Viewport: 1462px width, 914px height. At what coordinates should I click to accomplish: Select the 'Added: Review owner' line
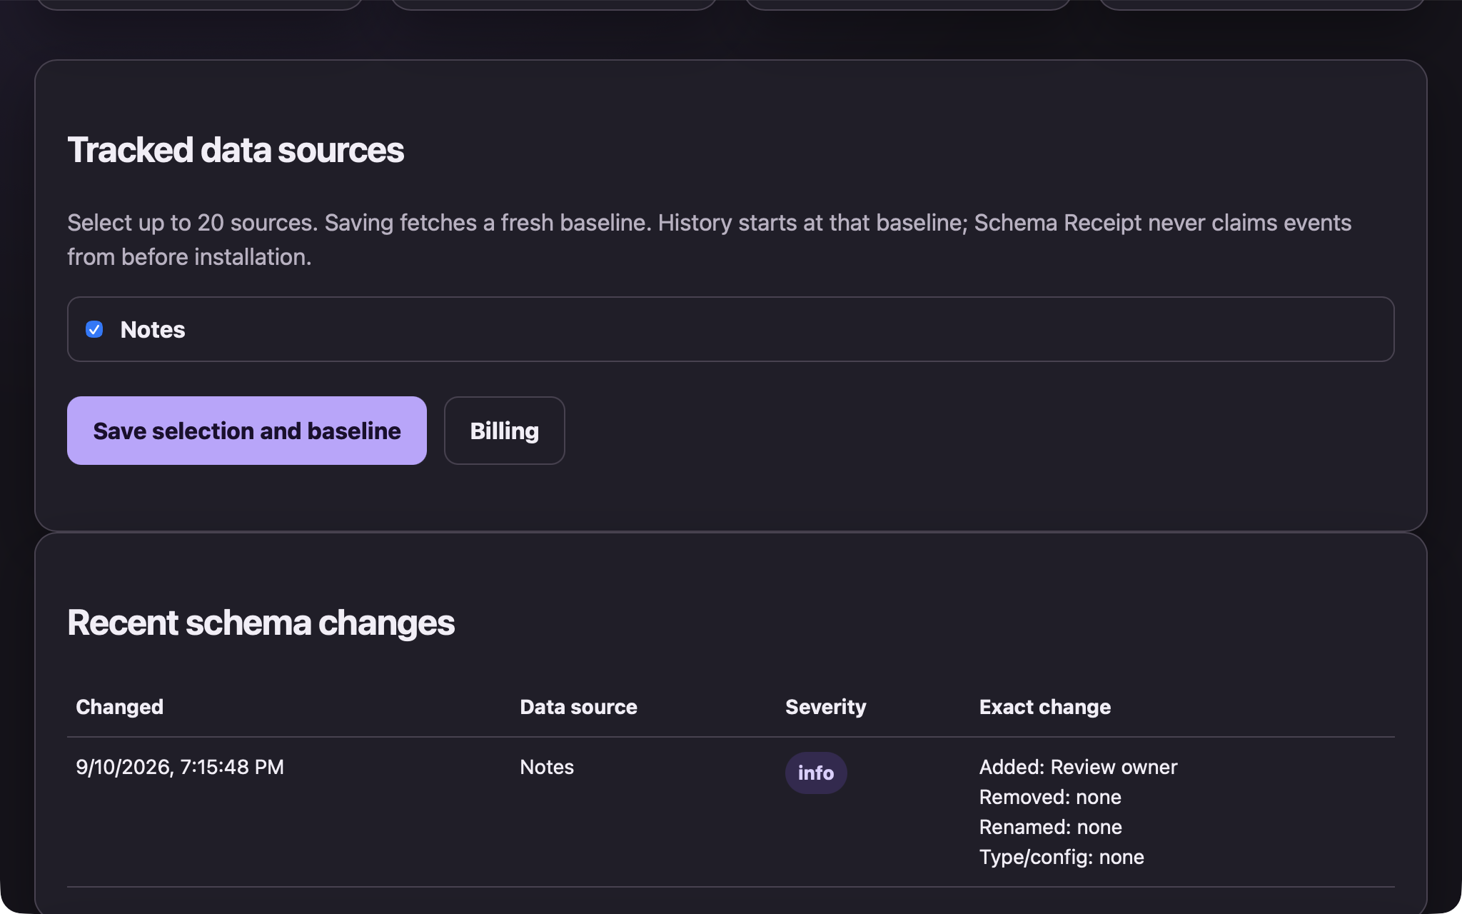[x=1078, y=767]
